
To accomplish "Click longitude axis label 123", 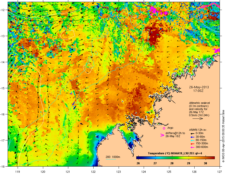I will [119, 171].
